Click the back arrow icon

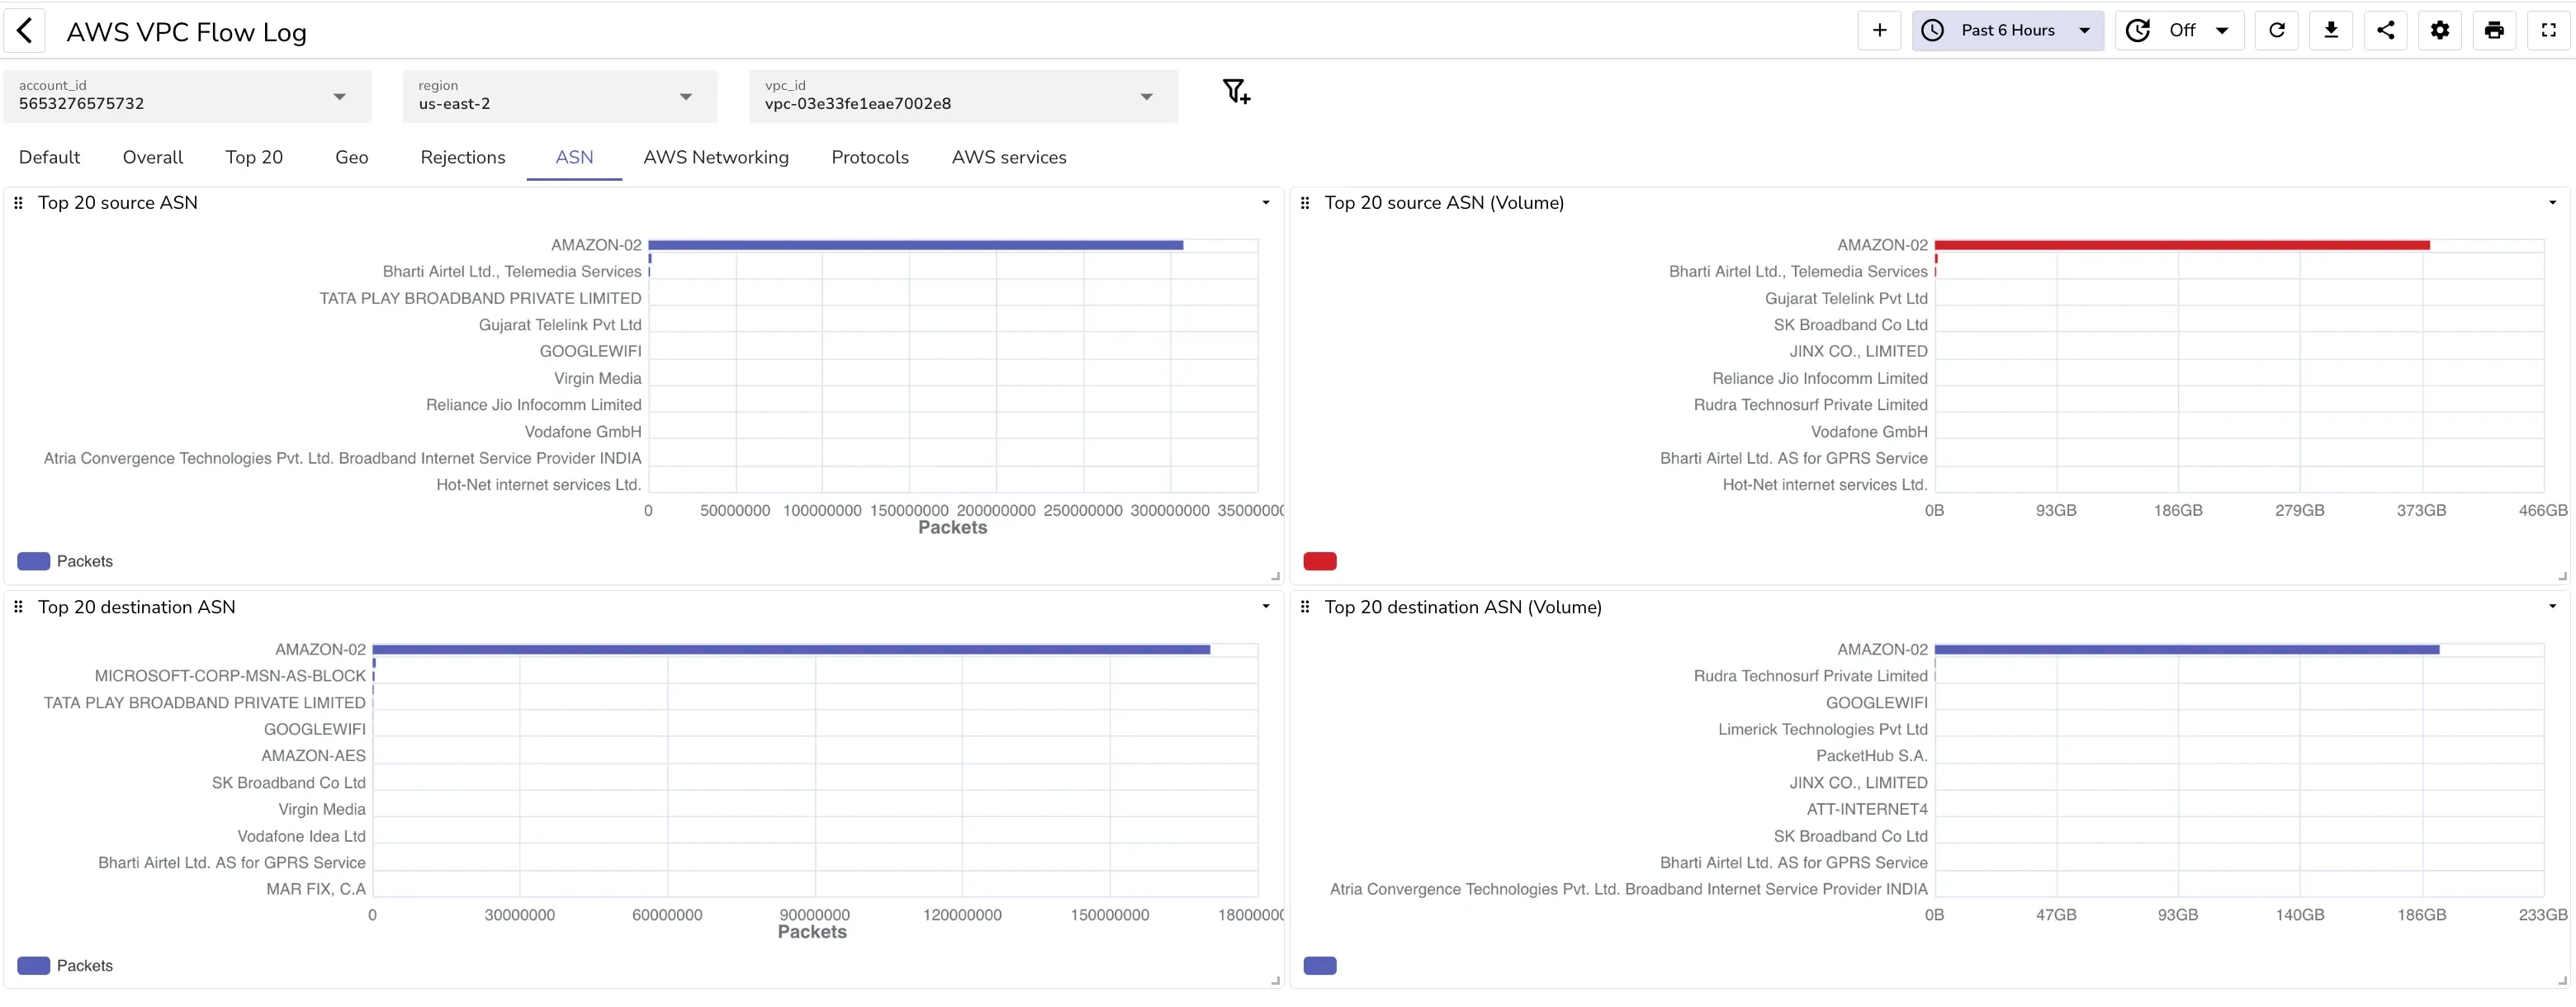point(25,31)
